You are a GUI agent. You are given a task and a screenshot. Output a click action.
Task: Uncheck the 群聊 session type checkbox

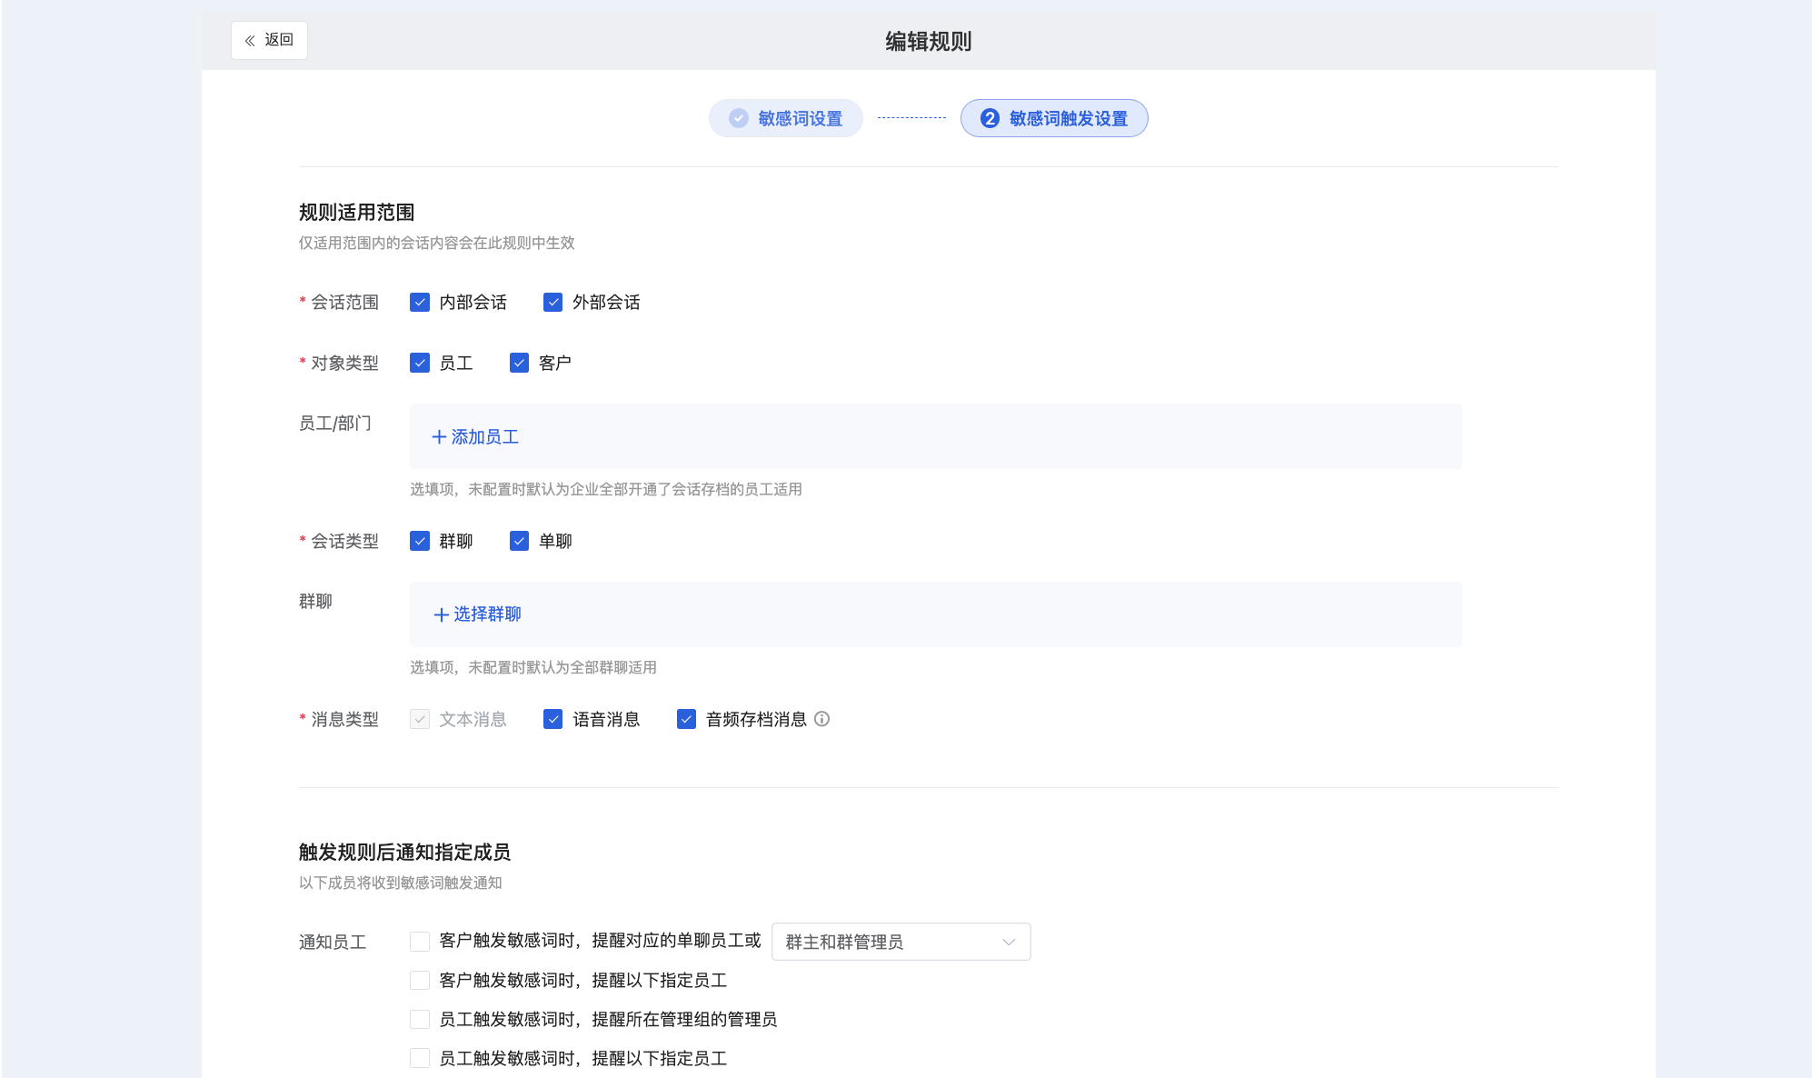(x=420, y=541)
